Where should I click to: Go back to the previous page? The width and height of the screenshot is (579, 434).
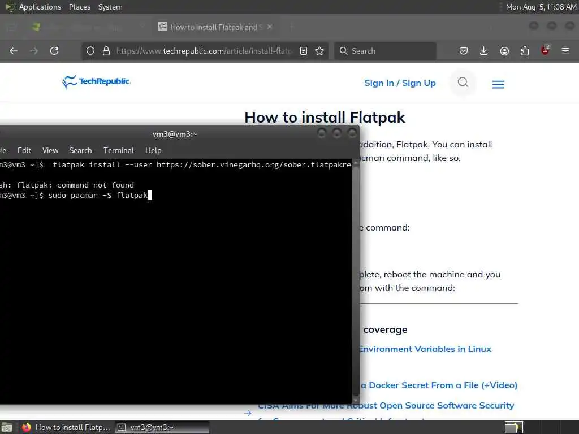pos(14,51)
